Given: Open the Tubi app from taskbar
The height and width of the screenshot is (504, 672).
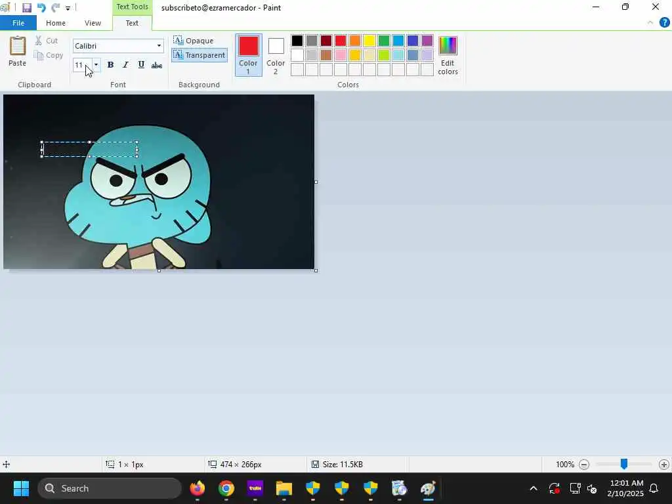Looking at the screenshot, I should [x=255, y=488].
